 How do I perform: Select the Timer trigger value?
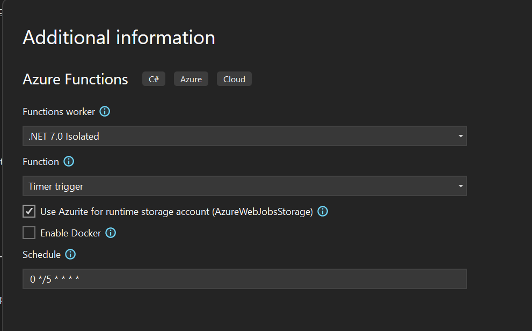pyautogui.click(x=55, y=186)
